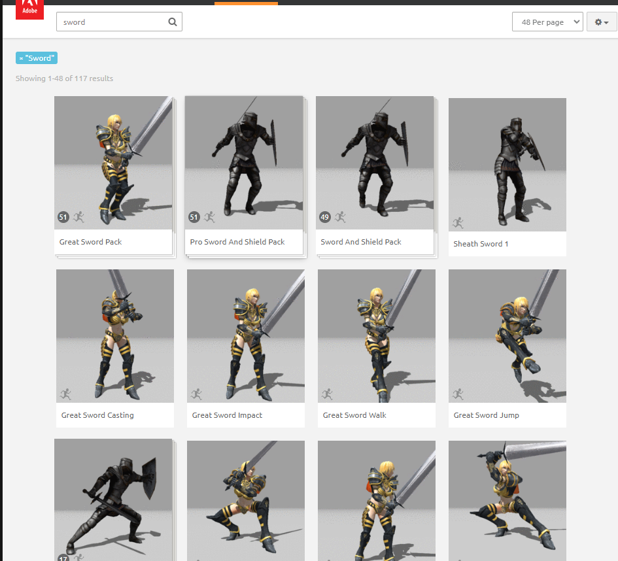The height and width of the screenshot is (561, 618).
Task: Select the Great Sword Impact thumbnail
Action: pos(246,336)
